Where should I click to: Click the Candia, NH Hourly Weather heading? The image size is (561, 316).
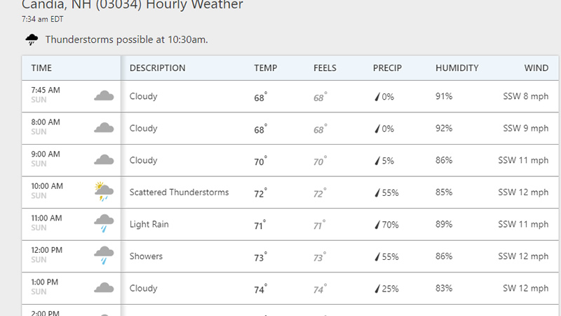coord(133,6)
